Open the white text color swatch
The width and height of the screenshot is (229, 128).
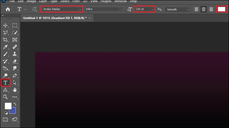click(222, 9)
